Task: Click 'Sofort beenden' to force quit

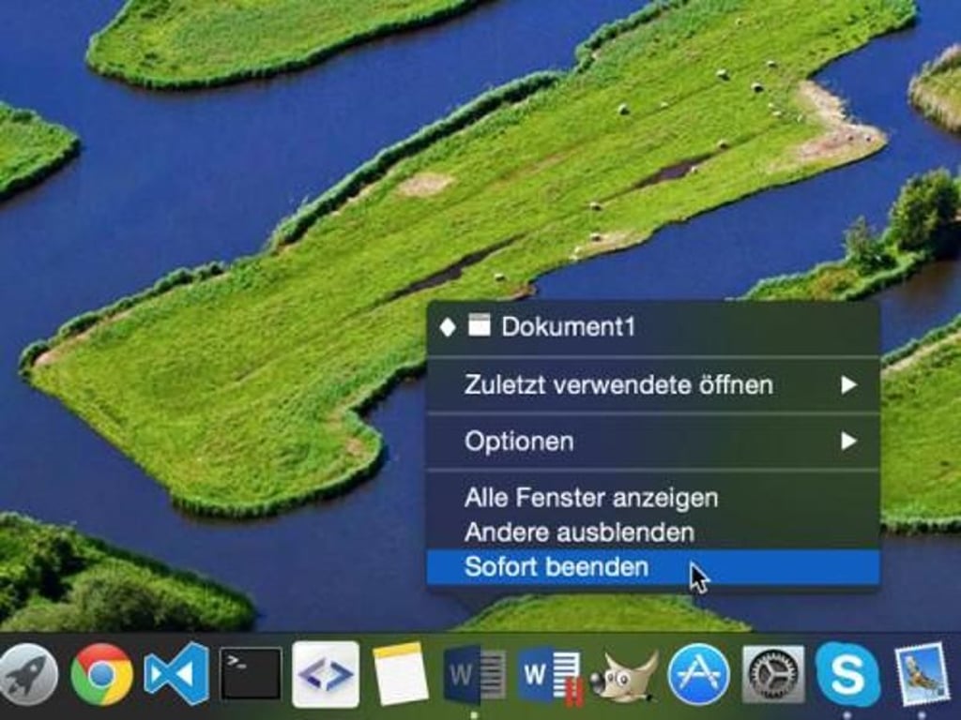Action: 556,567
